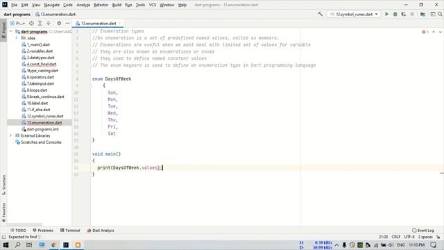Open Task View on taskbar

(29, 245)
